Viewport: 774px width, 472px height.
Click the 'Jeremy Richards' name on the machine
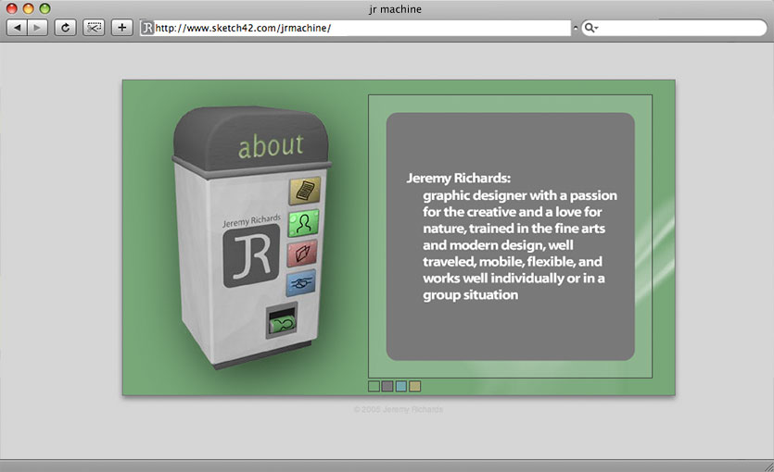(251, 220)
